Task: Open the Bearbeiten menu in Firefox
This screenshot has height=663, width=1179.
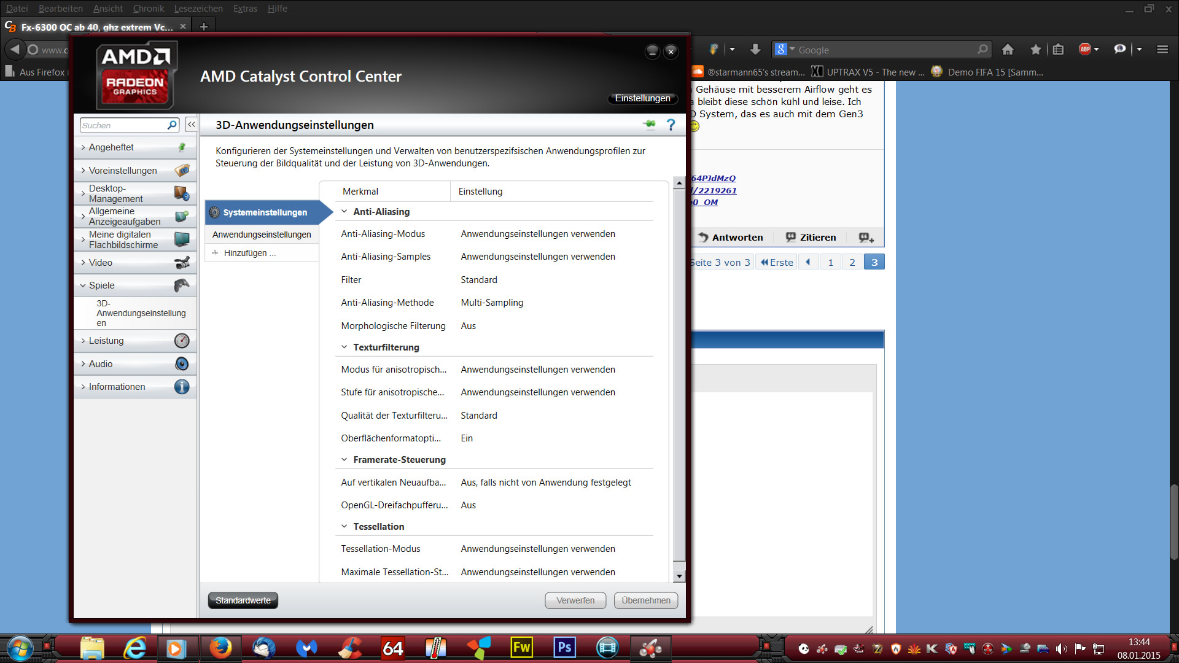Action: point(61,9)
